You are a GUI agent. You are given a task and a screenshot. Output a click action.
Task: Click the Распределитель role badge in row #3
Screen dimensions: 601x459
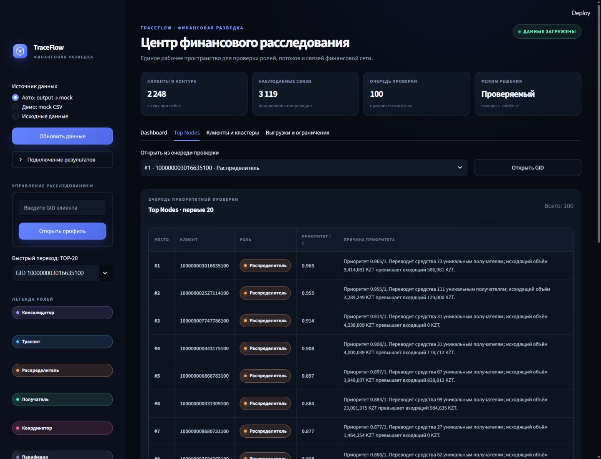(x=265, y=321)
